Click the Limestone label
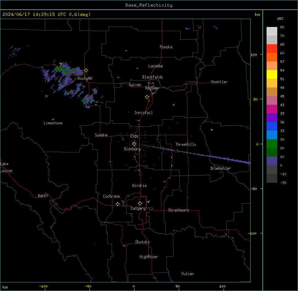 (x=53, y=123)
